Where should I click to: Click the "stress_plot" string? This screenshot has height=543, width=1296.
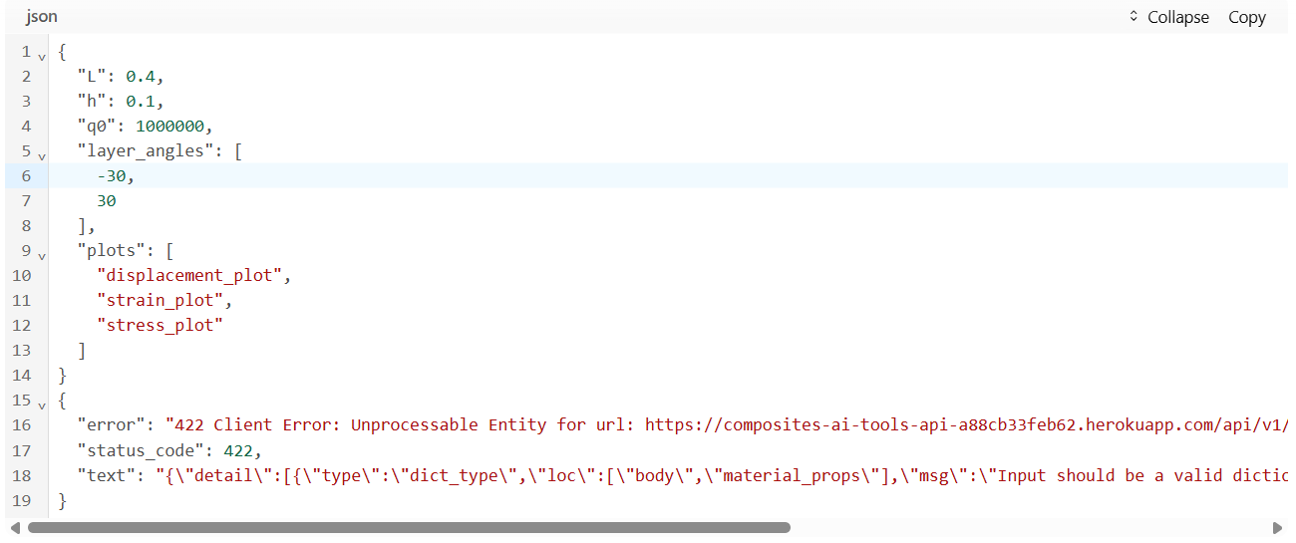coord(160,325)
